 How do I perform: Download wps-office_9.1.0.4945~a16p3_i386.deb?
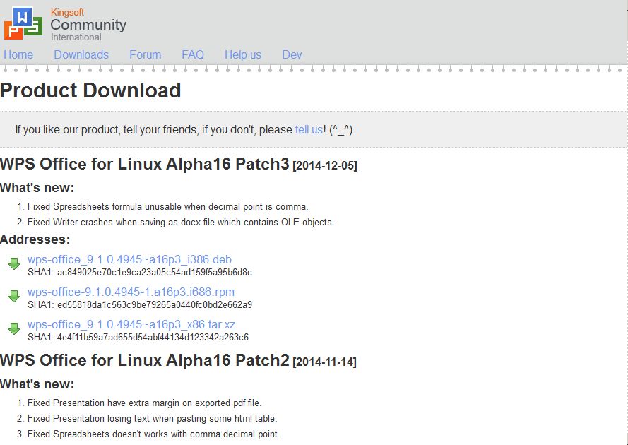click(x=129, y=259)
